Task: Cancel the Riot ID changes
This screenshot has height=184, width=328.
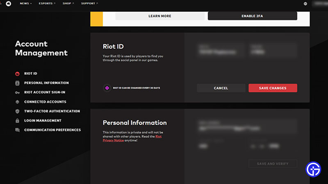Action: click(221, 88)
